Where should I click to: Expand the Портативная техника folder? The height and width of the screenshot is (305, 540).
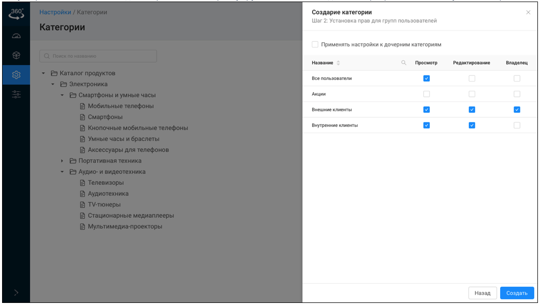62,161
